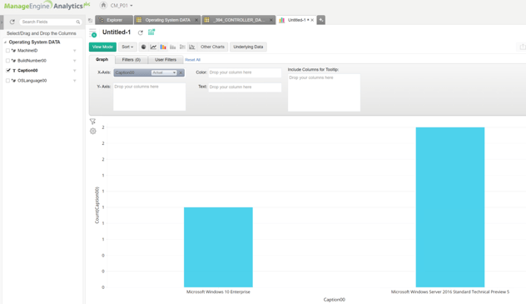Click the Count(Caption00) Y-axis title
Viewport: 526px width, 304px height.
pos(97,205)
